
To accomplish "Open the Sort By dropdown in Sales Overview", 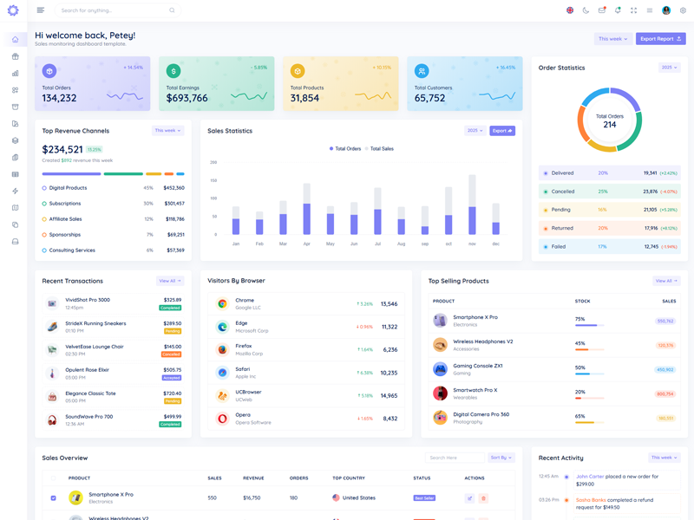I will [x=501, y=458].
